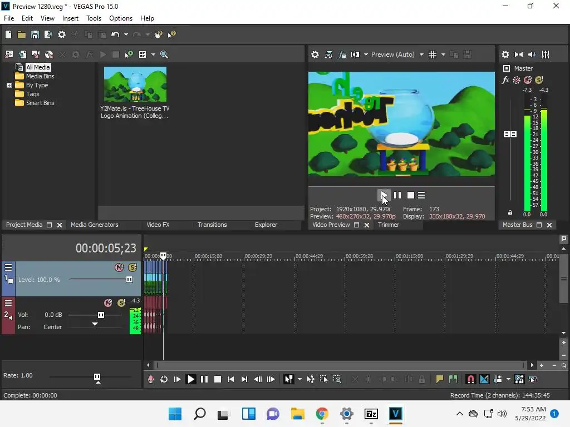
Task: Open the File menu
Action: [x=9, y=18]
